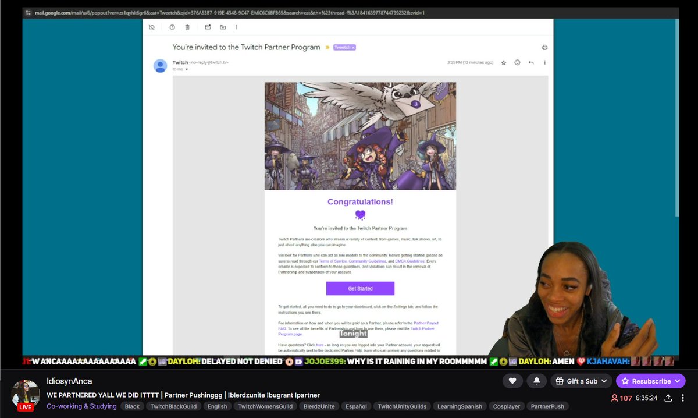Move the email to another folder

point(223,27)
